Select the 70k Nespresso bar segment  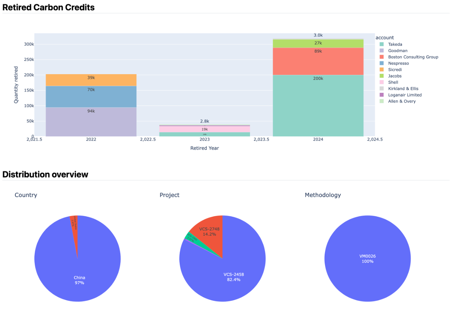tap(91, 97)
